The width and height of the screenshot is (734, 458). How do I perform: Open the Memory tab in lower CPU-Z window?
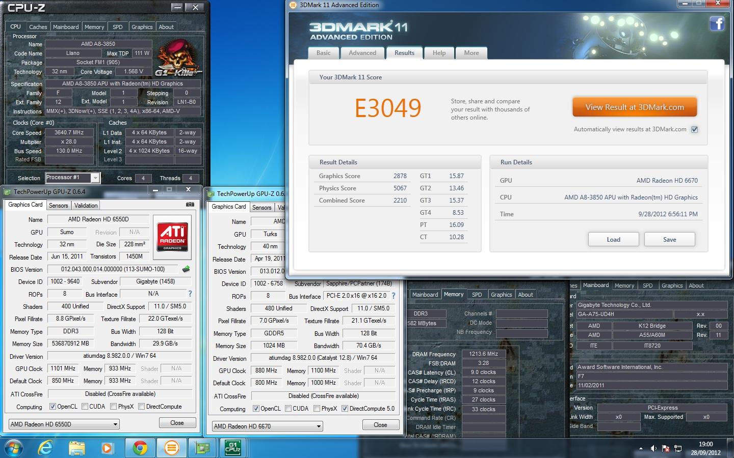pyautogui.click(x=454, y=294)
